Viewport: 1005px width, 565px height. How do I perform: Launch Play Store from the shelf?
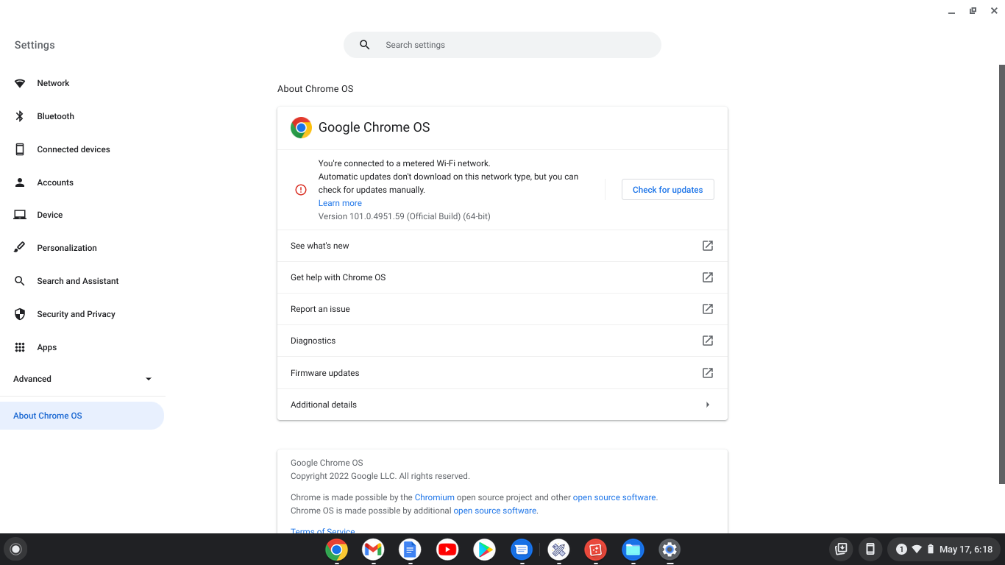point(484,550)
